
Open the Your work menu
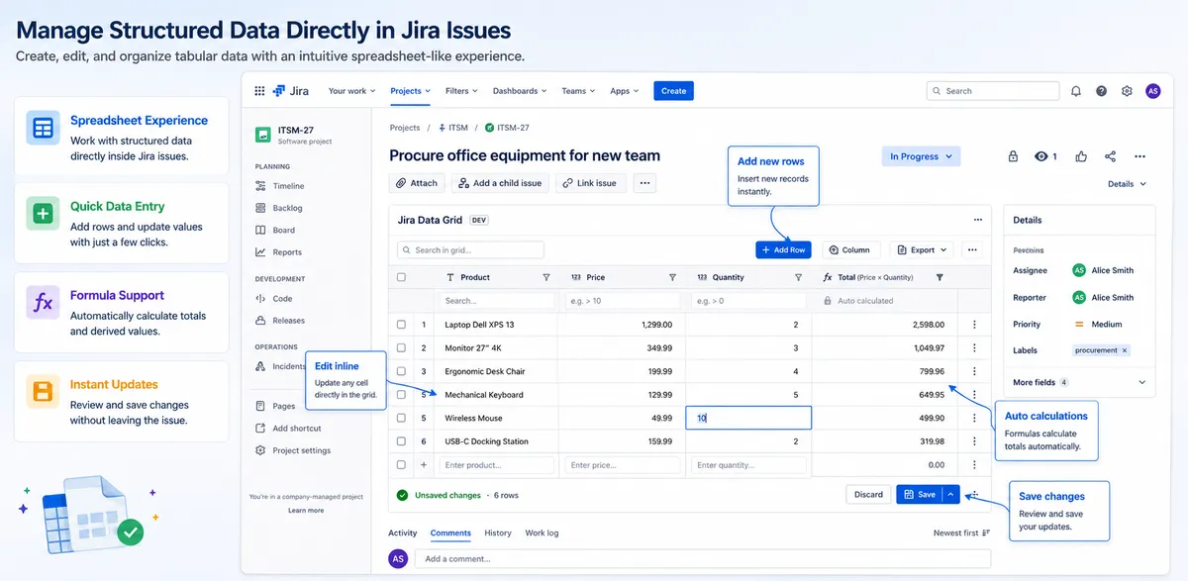[x=352, y=91]
